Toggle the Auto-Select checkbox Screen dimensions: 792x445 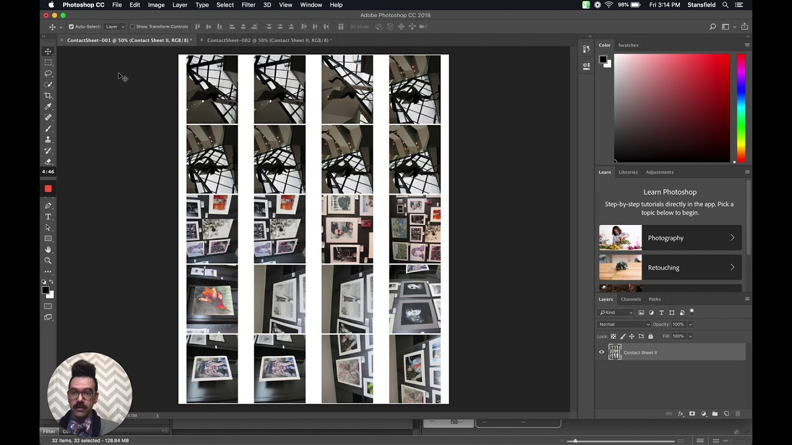[x=71, y=27]
